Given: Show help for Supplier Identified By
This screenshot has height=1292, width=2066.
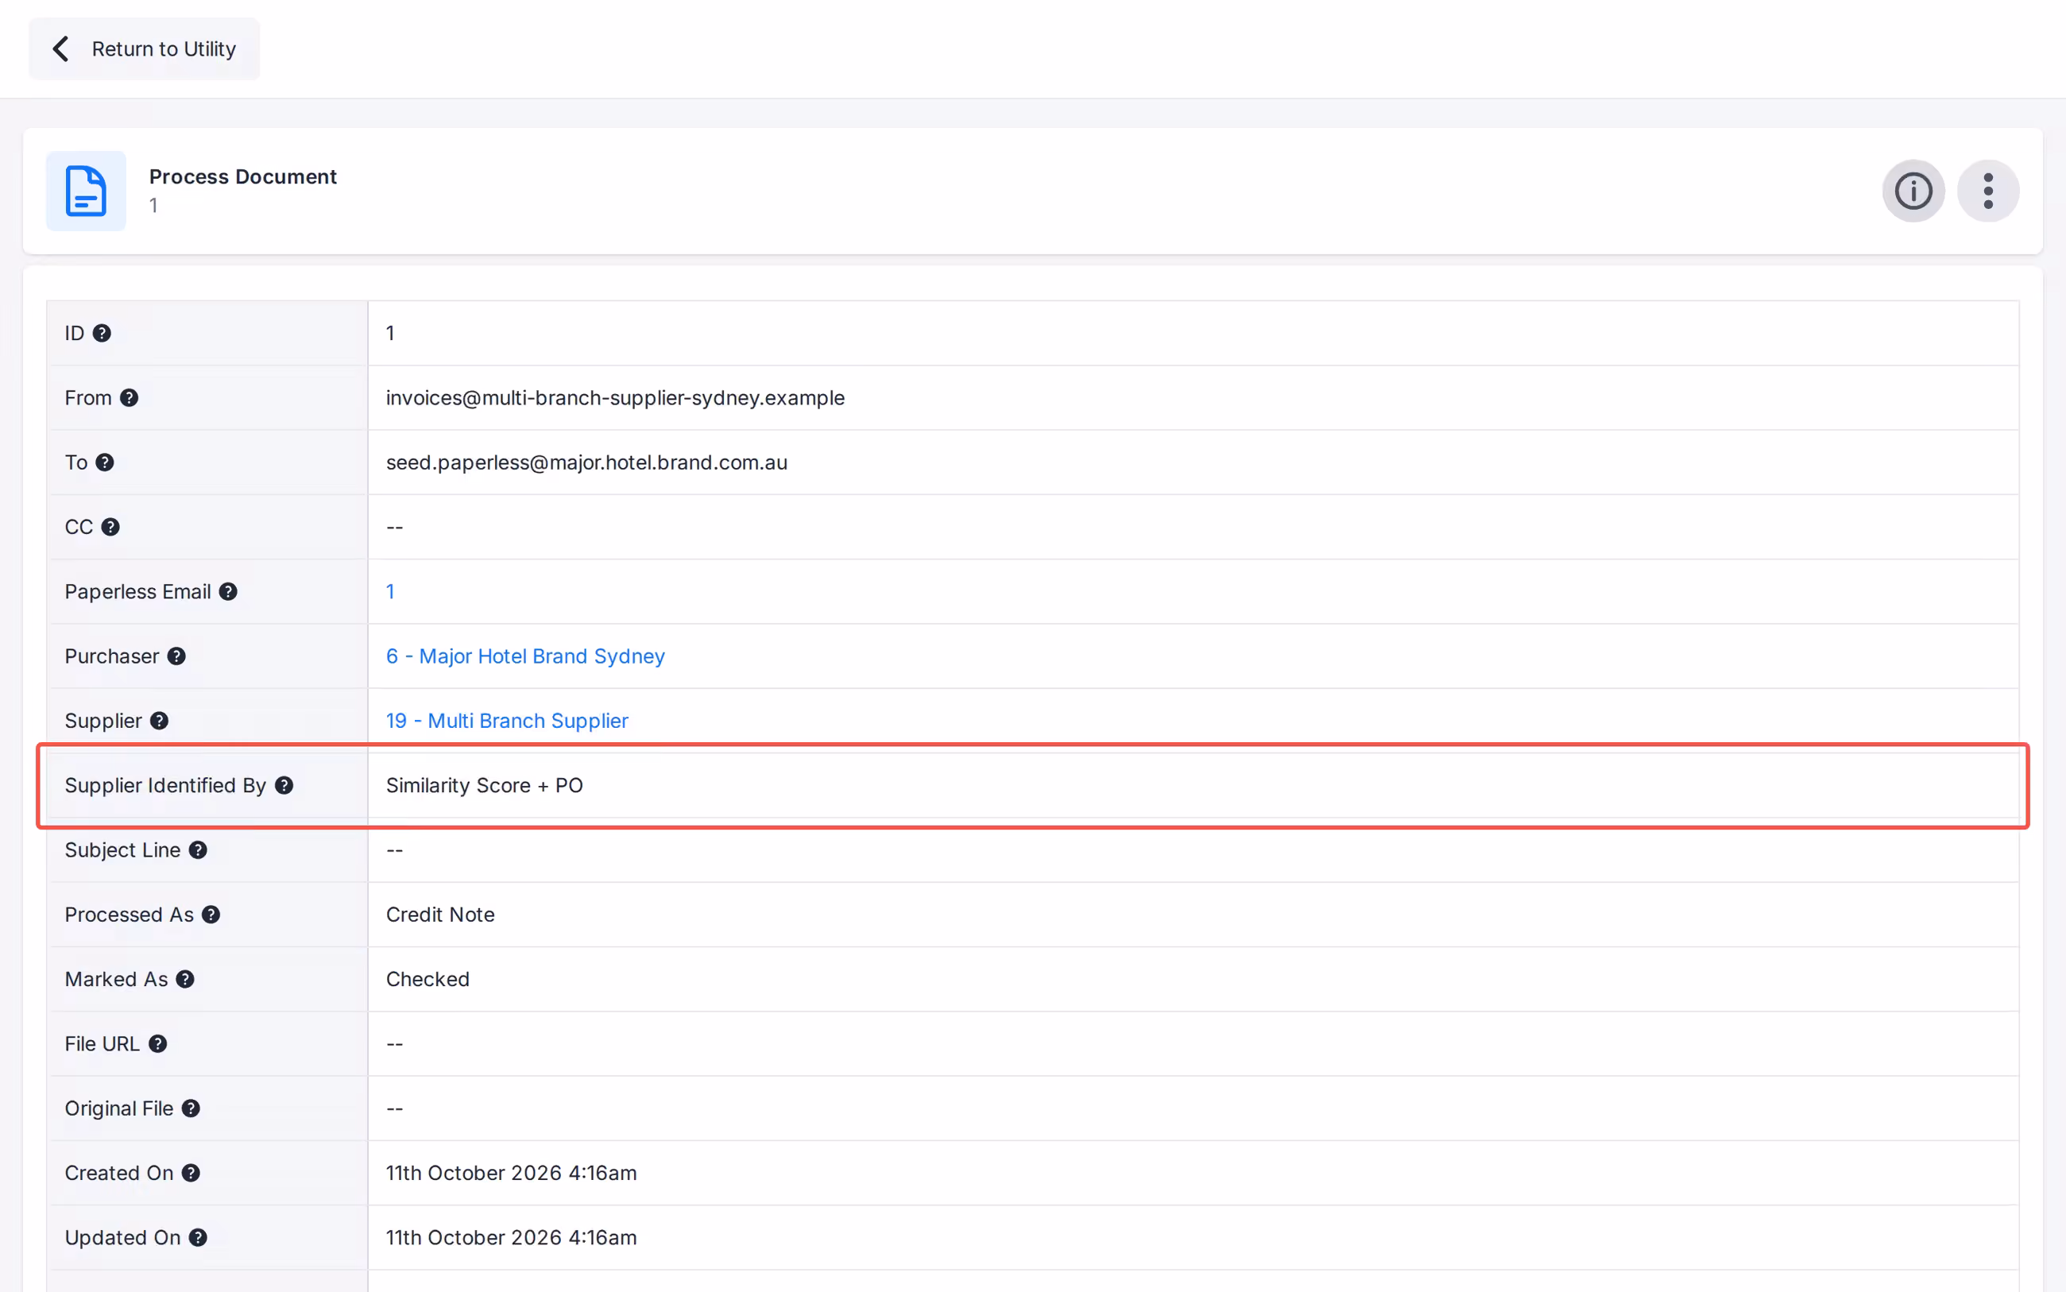Looking at the screenshot, I should click(x=284, y=785).
